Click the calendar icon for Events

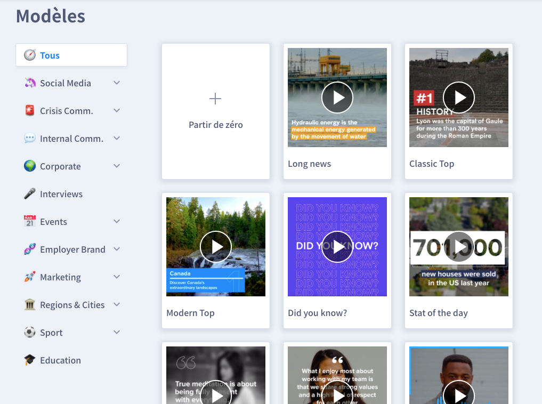tap(30, 222)
